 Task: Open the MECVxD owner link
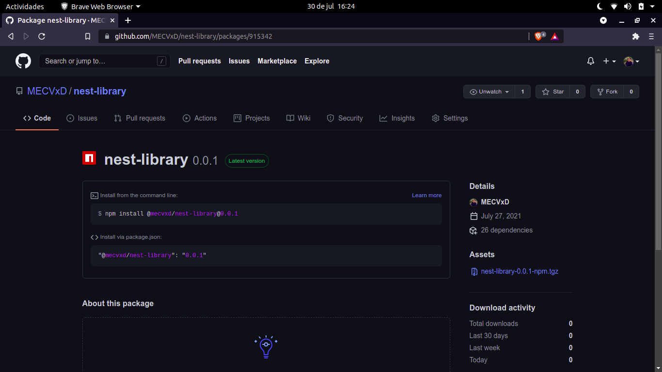[x=47, y=91]
